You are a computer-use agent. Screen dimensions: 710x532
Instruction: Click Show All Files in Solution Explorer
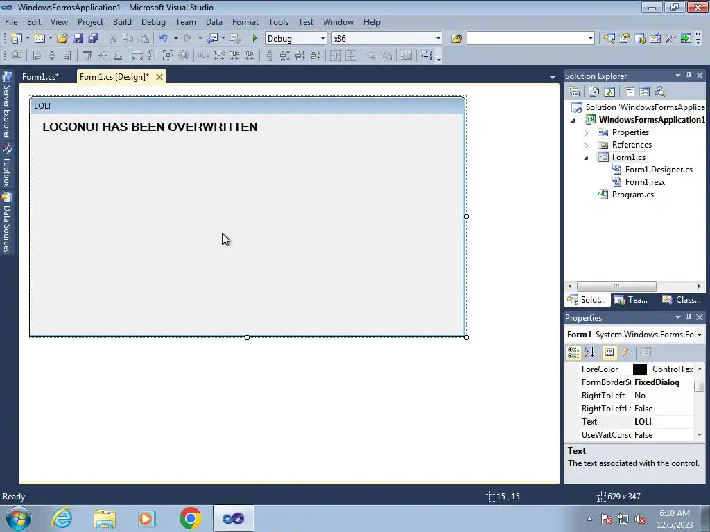pyautogui.click(x=594, y=92)
